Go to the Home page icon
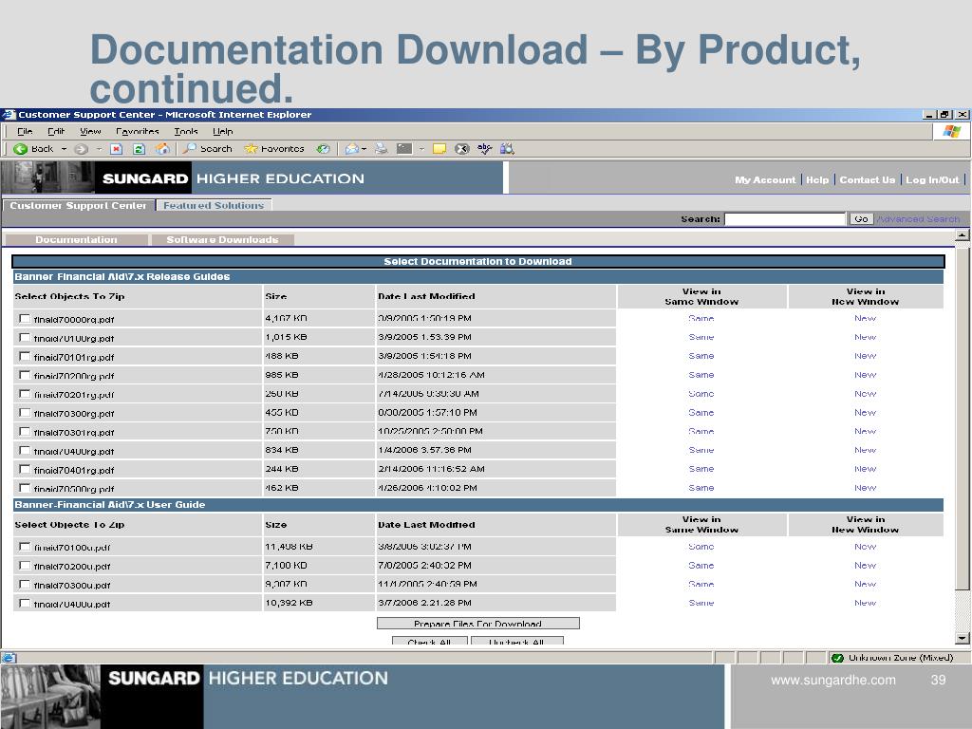Viewport: 972px width, 729px height. point(162,149)
